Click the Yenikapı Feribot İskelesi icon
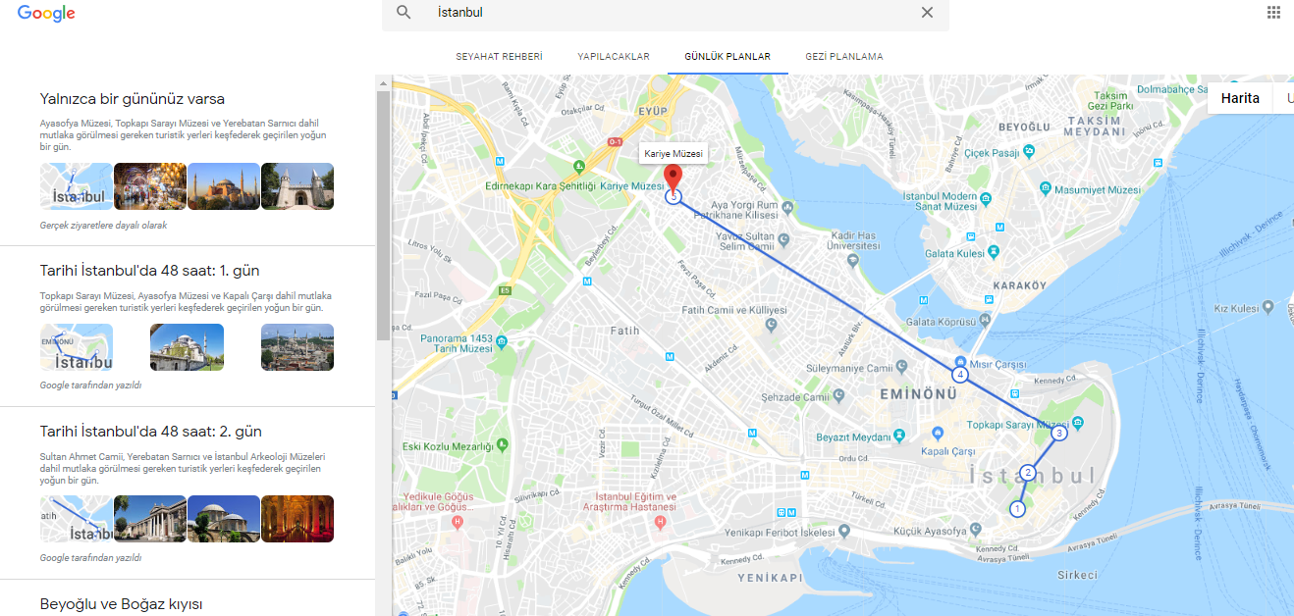1294x616 pixels. coord(844,530)
